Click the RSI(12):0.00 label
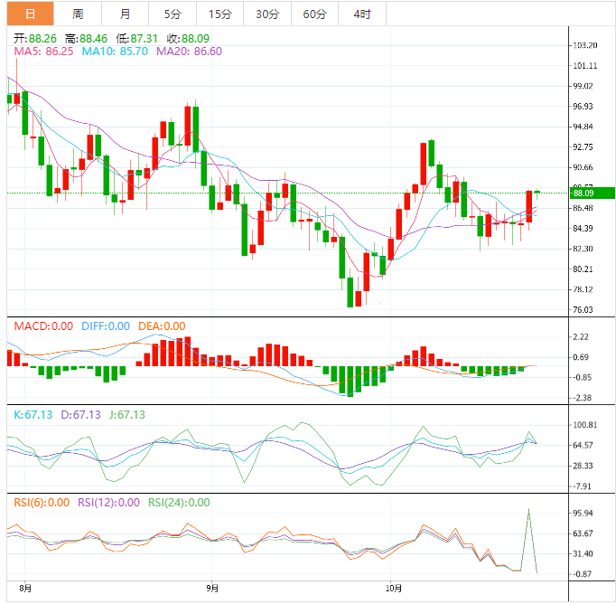The width and height of the screenshot is (616, 604). click(108, 503)
